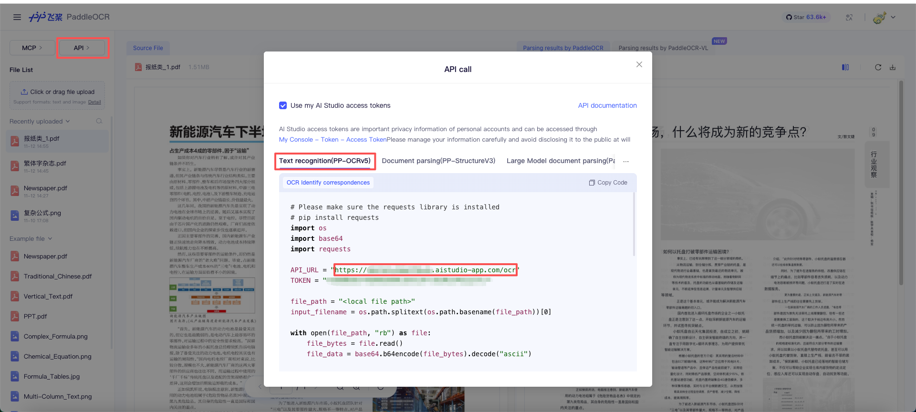Select Parsing results by PaddleOCR-VL tab
Image resolution: width=916 pixels, height=412 pixels.
coord(663,48)
